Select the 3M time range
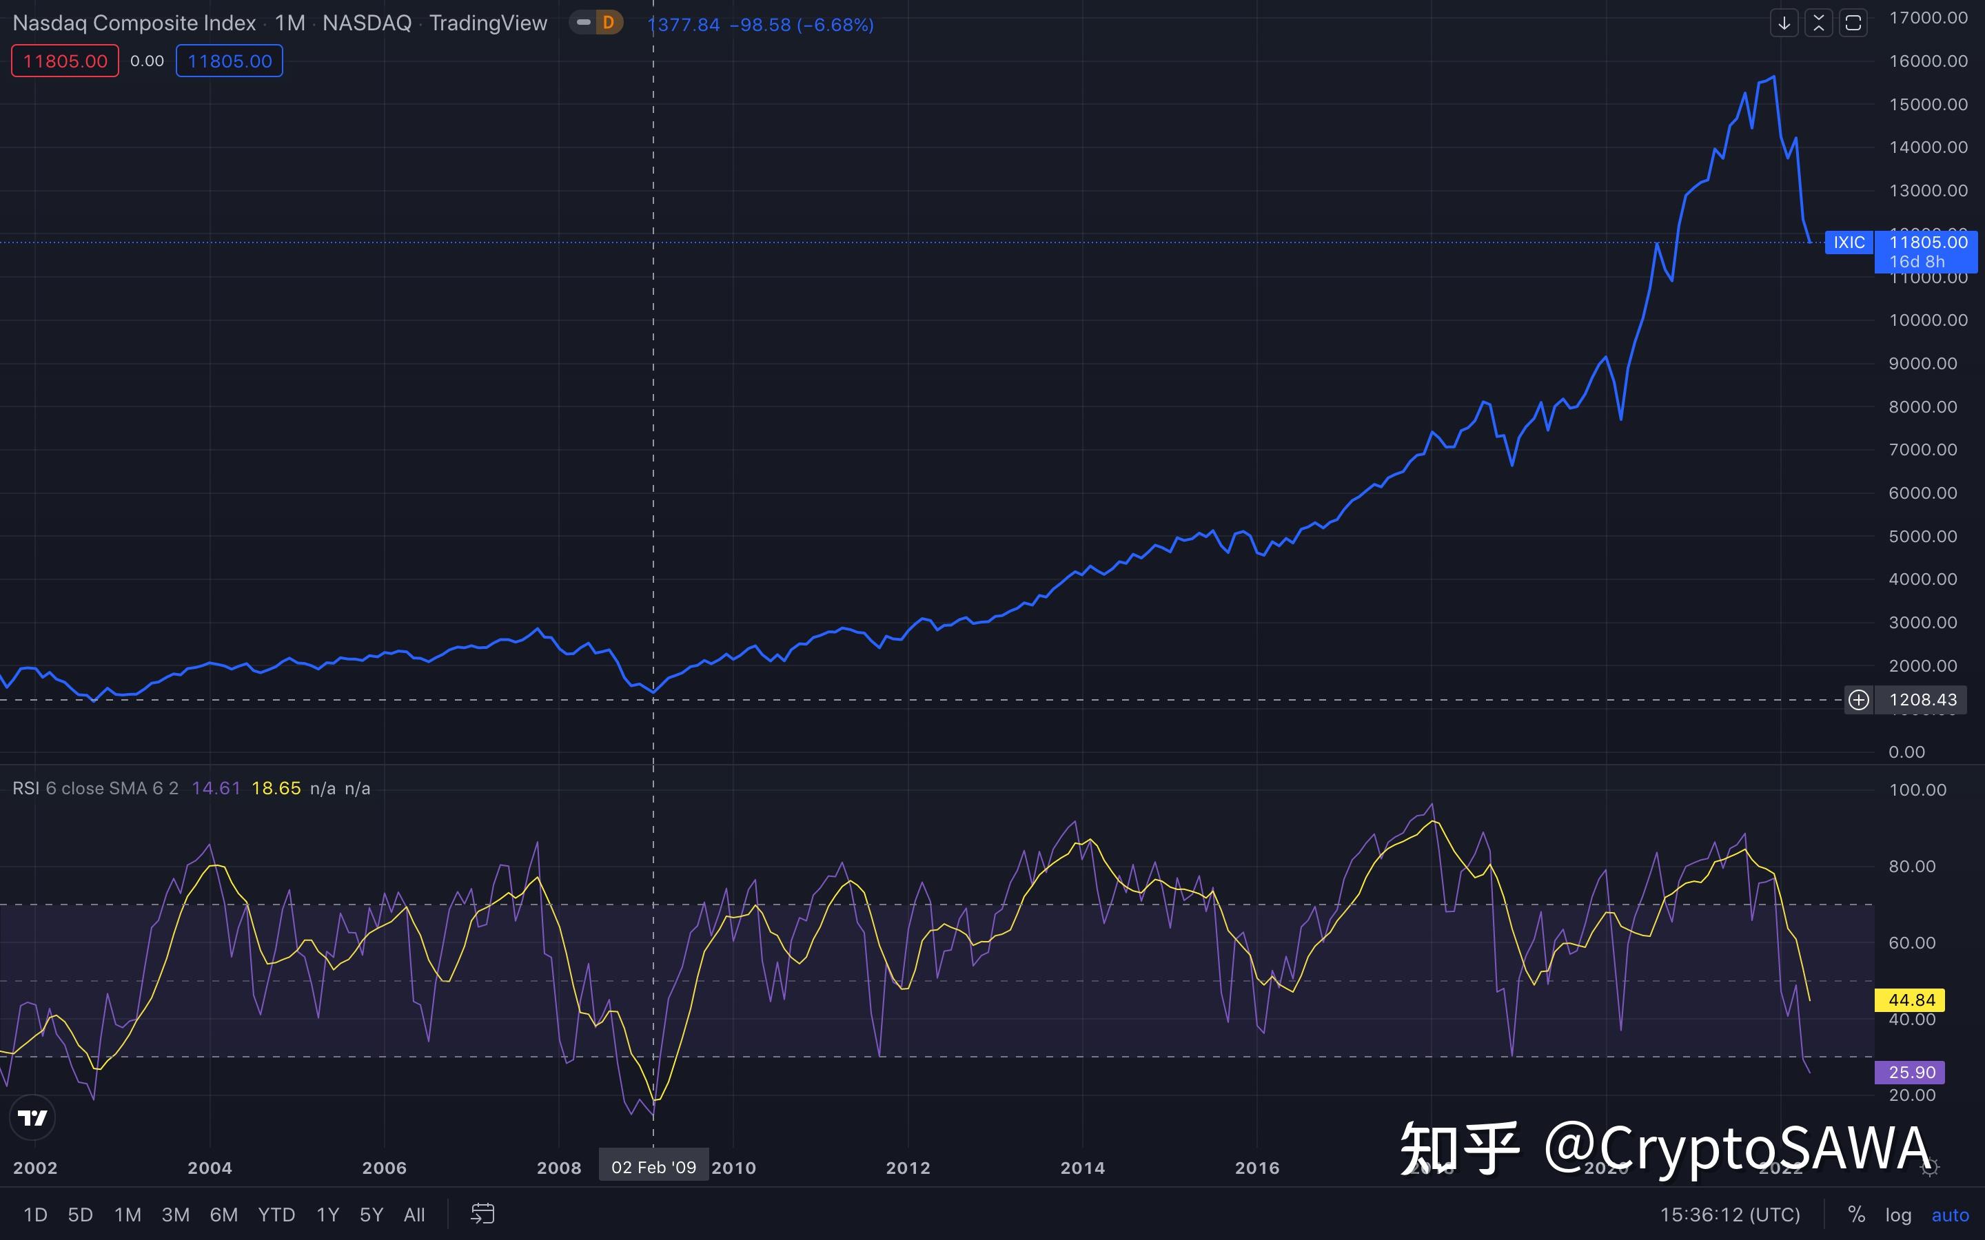 pyautogui.click(x=176, y=1215)
